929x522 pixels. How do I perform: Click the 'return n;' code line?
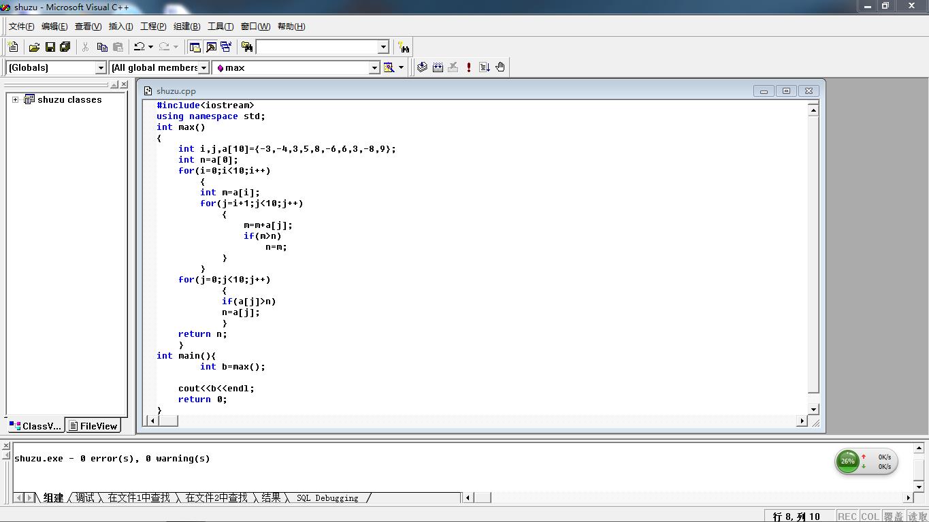click(203, 333)
